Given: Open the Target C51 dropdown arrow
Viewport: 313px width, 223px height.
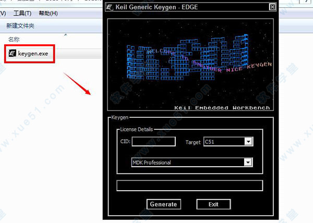Looking at the screenshot, I should click(x=248, y=142).
